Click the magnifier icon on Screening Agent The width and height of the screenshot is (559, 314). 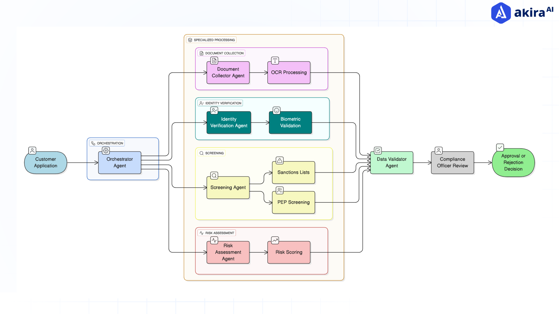click(x=214, y=175)
